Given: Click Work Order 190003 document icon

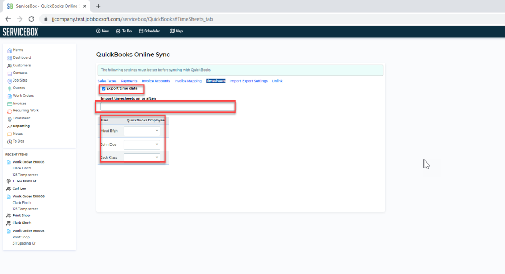Looking at the screenshot, I should [8, 162].
